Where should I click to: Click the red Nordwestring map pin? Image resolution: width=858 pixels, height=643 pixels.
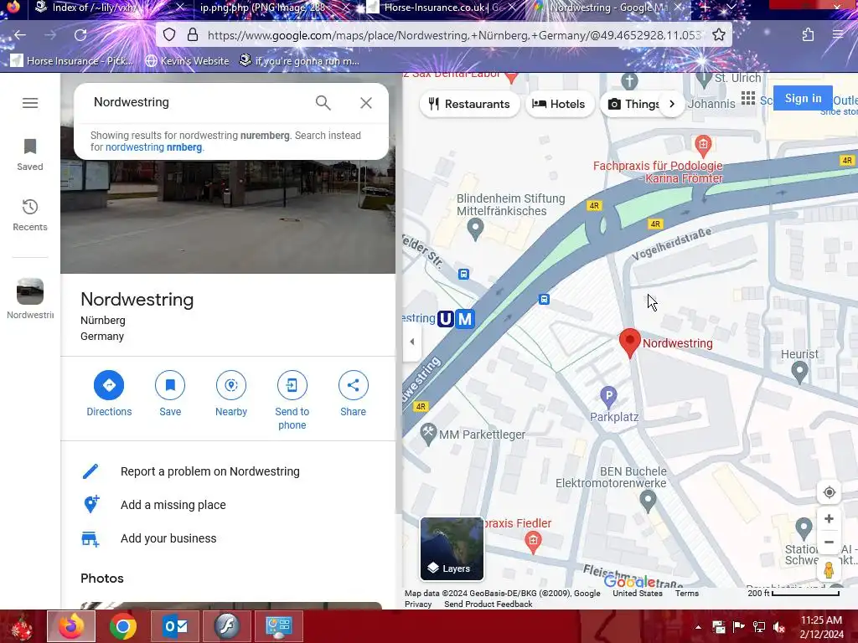630,342
